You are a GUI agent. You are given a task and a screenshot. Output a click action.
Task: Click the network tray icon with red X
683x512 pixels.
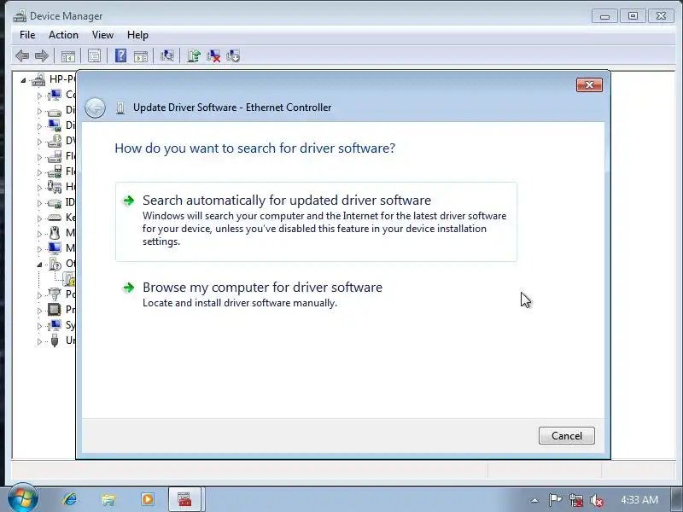(x=575, y=500)
